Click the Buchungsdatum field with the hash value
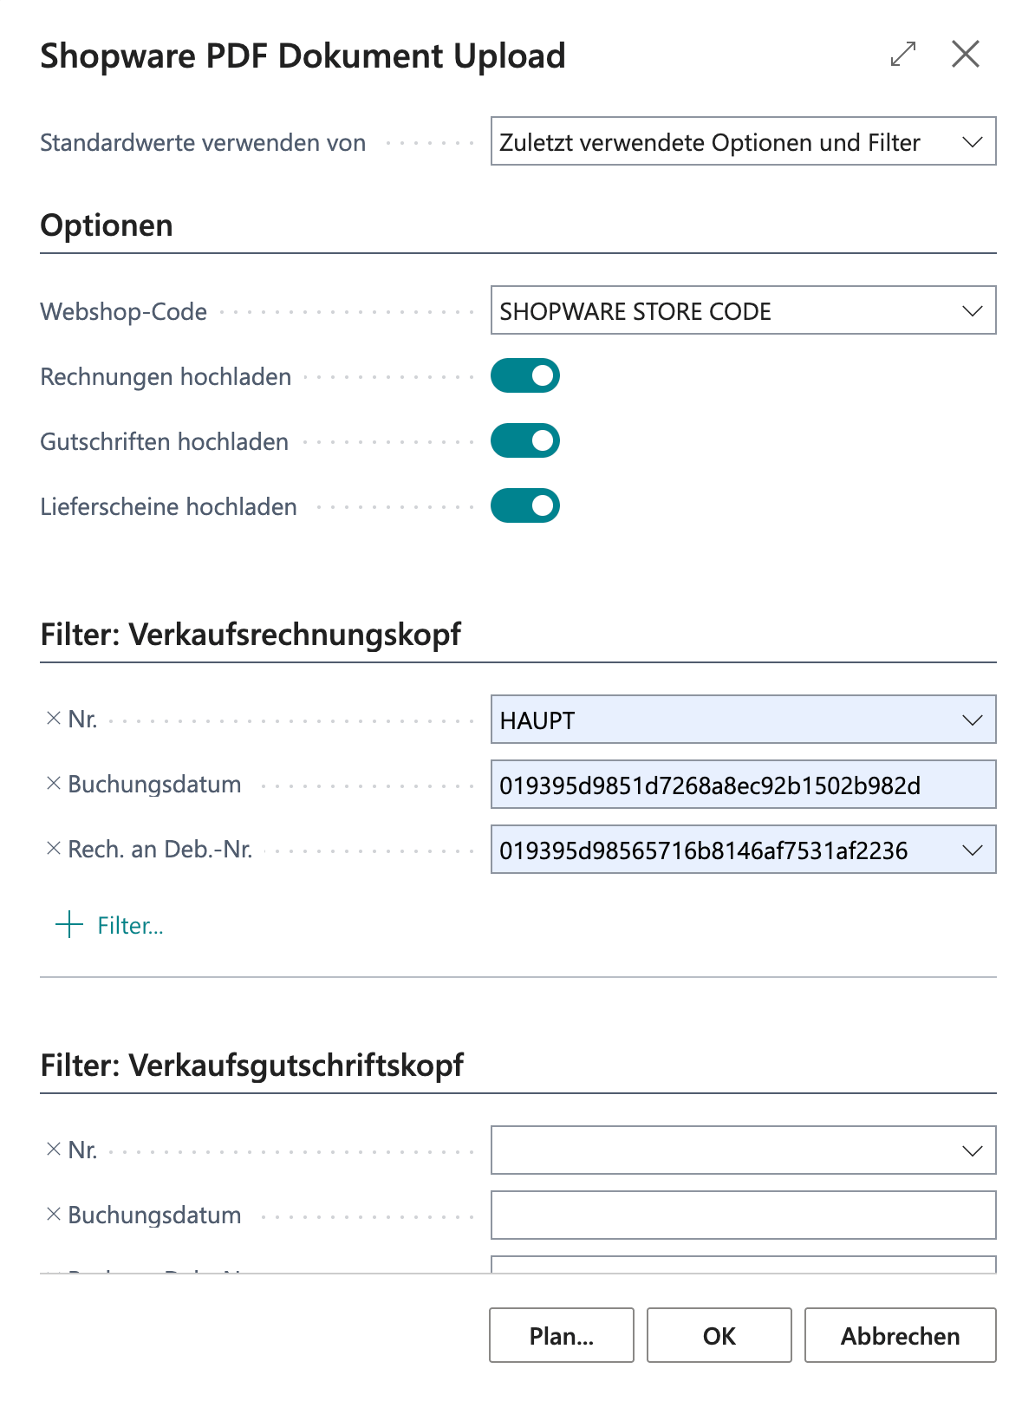 [744, 785]
